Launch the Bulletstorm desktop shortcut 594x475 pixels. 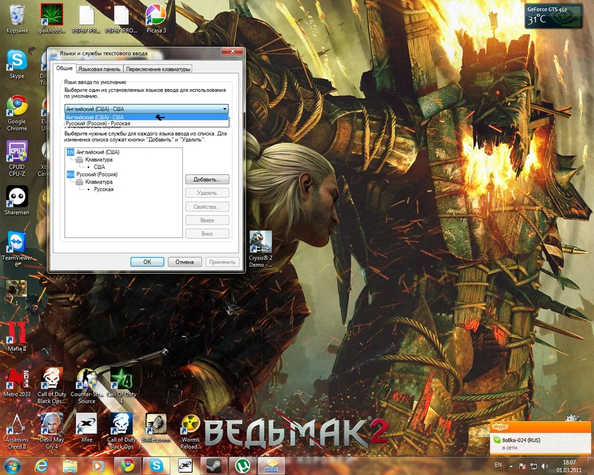click(156, 425)
